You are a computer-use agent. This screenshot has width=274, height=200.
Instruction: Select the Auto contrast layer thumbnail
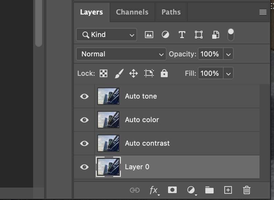[x=108, y=143]
